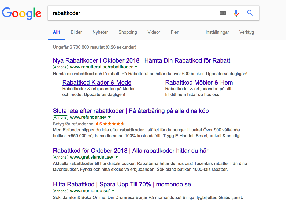Open the Verktyg options

[247, 32]
